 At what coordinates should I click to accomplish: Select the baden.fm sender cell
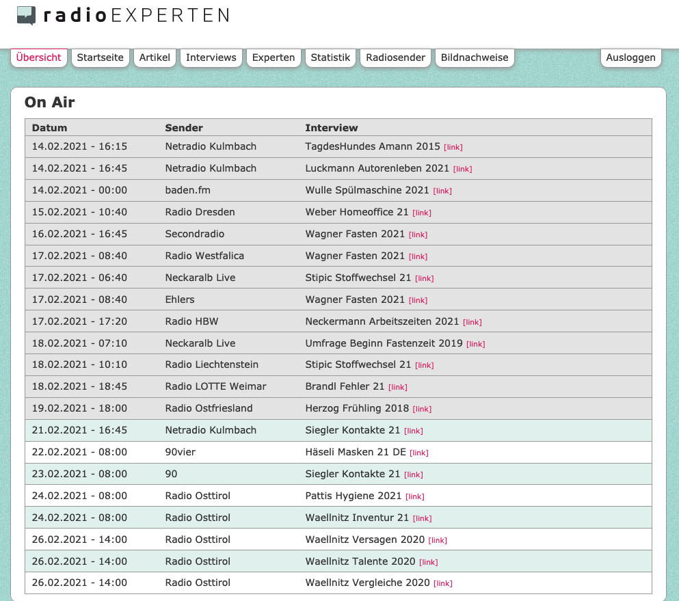point(187,190)
